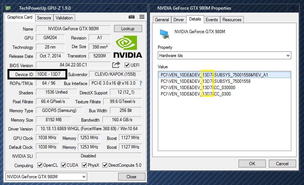
Task: Click the Default Clock Memory field 1253 MHz
Action: (89, 147)
